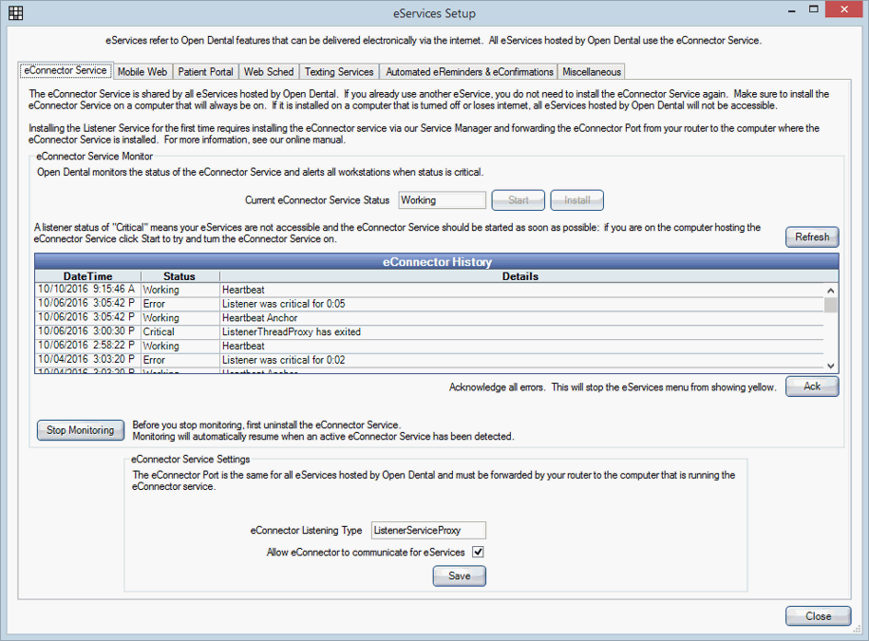The height and width of the screenshot is (641, 869).
Task: Click the history scrollbar up arrow
Action: tap(830, 291)
